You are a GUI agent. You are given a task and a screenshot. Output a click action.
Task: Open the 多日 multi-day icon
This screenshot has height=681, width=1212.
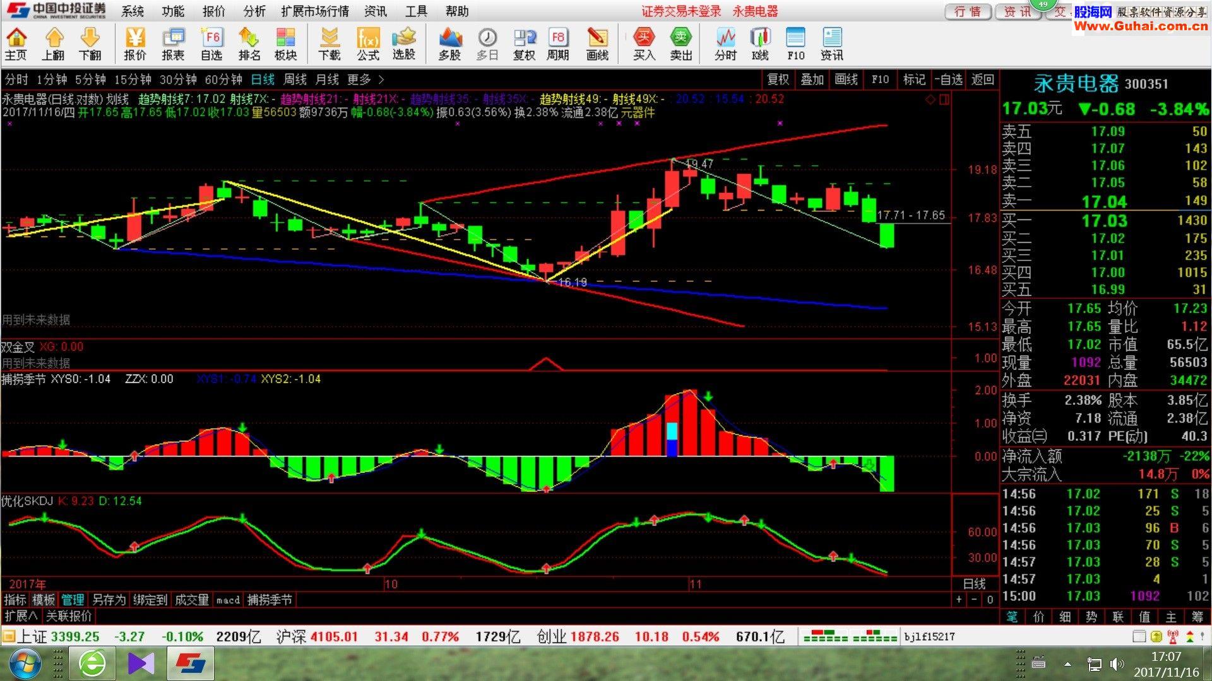click(487, 44)
